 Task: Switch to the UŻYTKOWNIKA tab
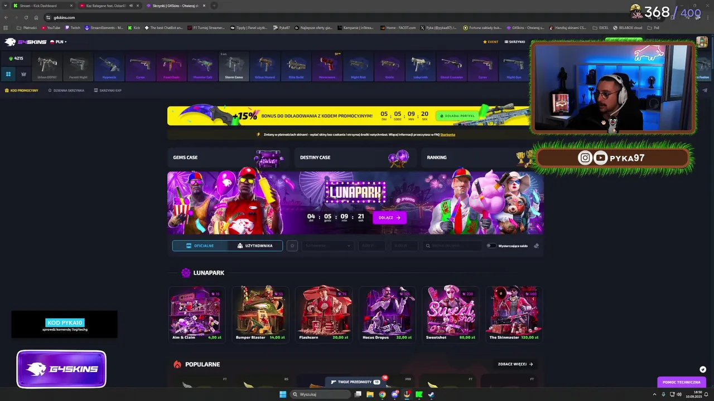[255, 246]
